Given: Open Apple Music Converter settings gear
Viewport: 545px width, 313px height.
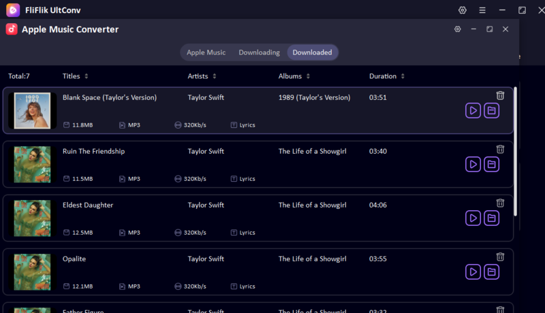Looking at the screenshot, I should pyautogui.click(x=458, y=29).
